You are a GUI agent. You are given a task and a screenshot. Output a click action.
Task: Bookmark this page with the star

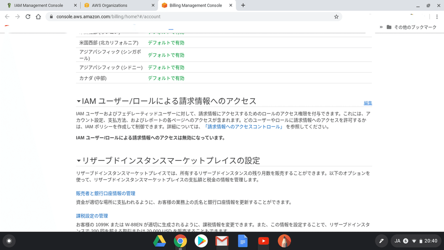point(336,17)
